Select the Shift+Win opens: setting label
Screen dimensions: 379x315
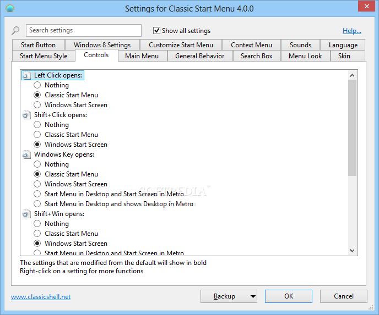[x=59, y=214]
